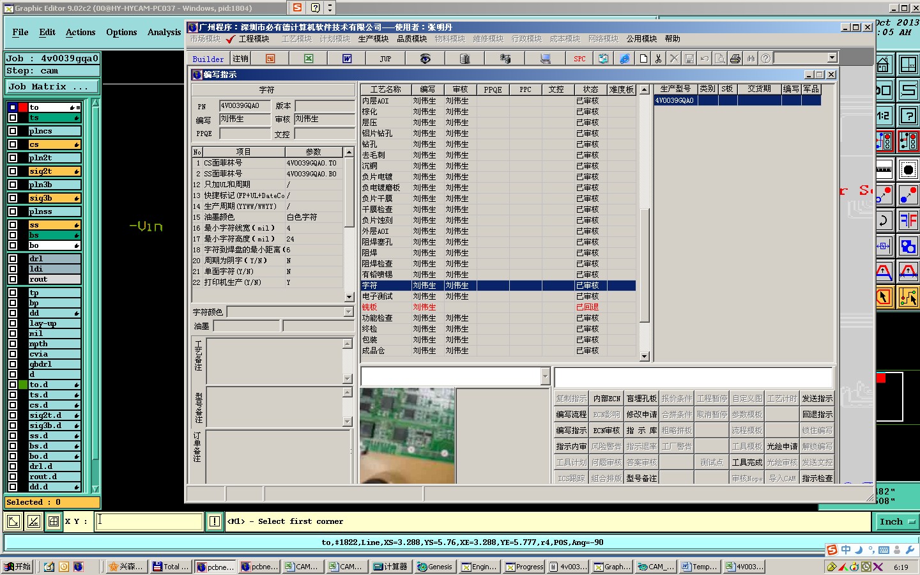Click the red color swatch of layer to
Image resolution: width=920 pixels, height=575 pixels.
[x=23, y=107]
